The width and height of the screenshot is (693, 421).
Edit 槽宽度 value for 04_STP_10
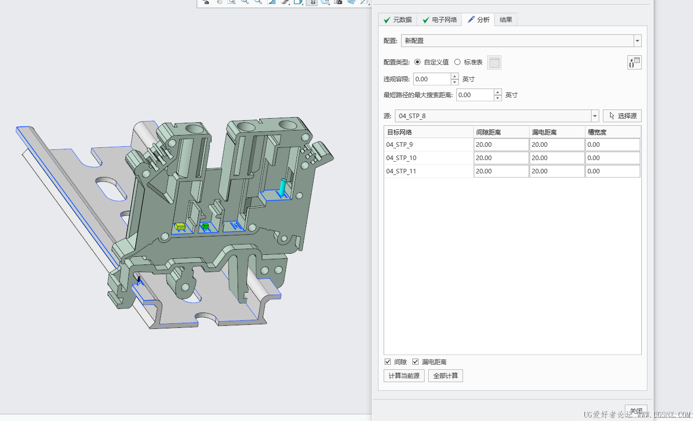(x=613, y=158)
